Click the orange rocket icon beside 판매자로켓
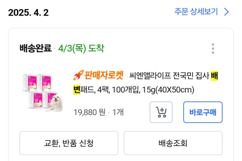Image resolution: width=242 pixels, height=161 pixels. 78,74
